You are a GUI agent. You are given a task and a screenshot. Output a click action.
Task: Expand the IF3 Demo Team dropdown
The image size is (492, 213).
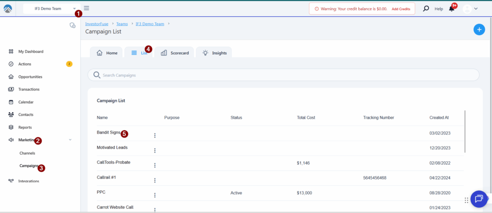(74, 9)
